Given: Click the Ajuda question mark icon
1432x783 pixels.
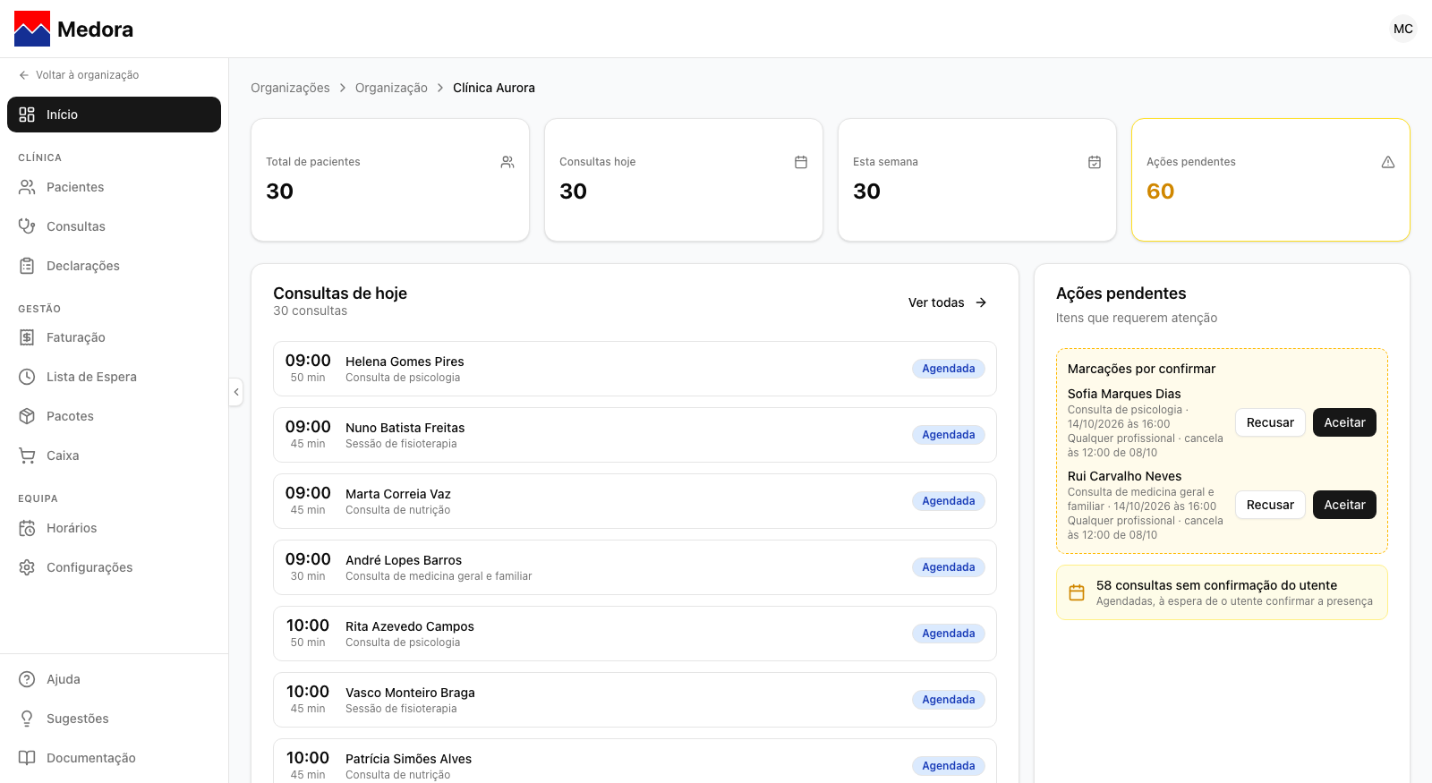Looking at the screenshot, I should pyautogui.click(x=27, y=679).
